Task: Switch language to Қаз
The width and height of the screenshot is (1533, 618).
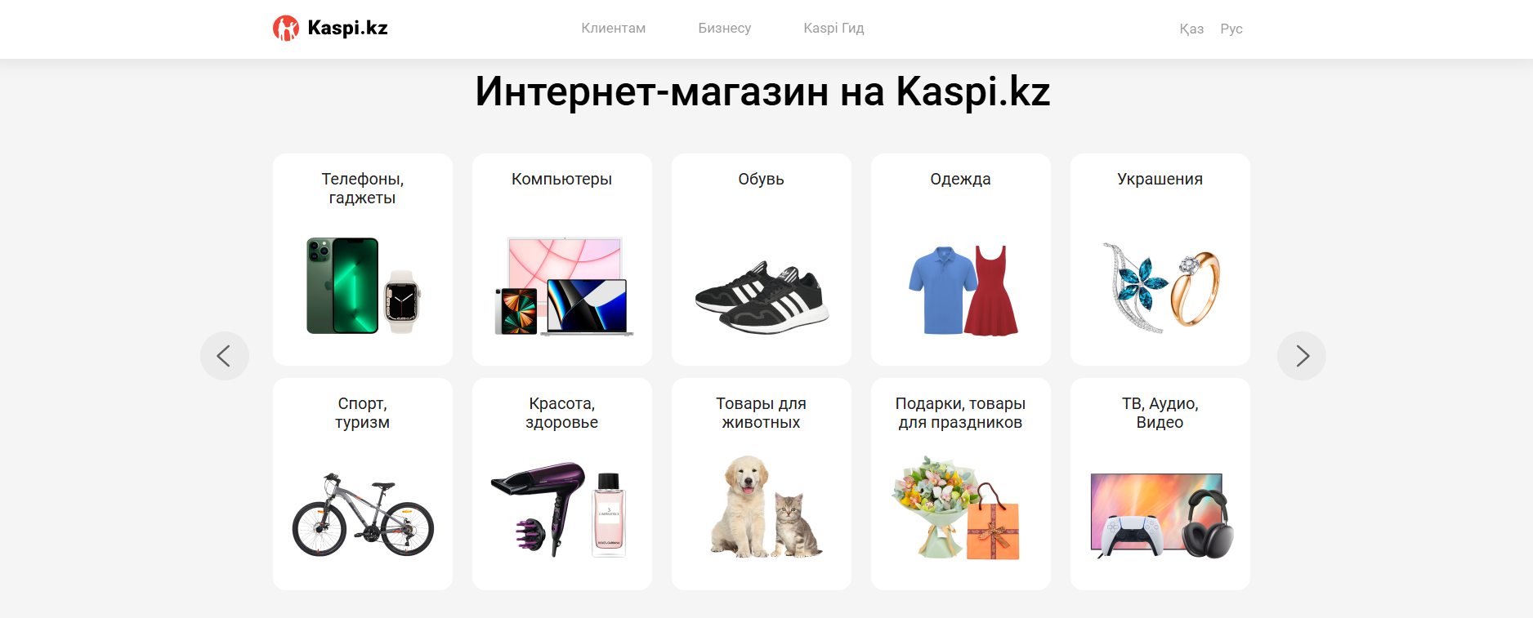Action: (1191, 29)
